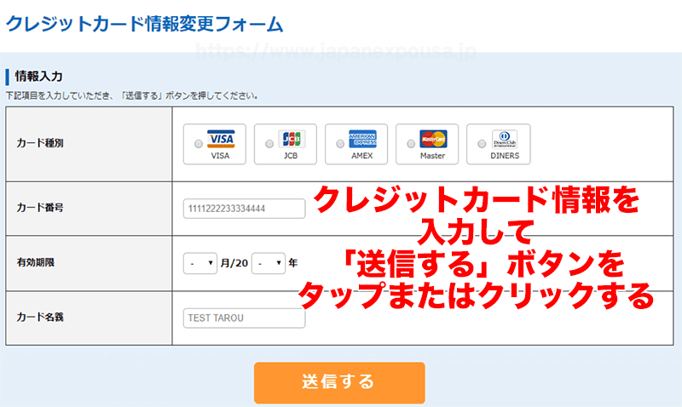Click the AMEX text label
The width and height of the screenshot is (682, 407).
[x=361, y=156]
